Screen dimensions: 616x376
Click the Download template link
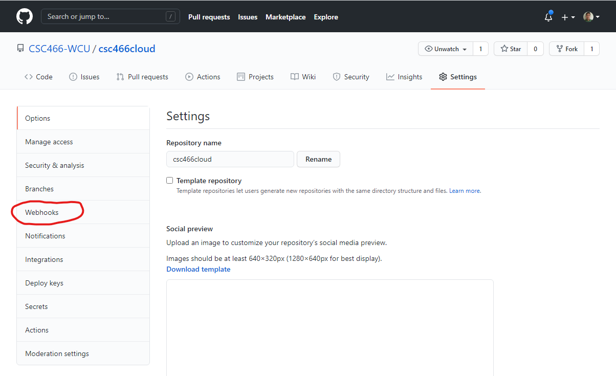click(198, 269)
